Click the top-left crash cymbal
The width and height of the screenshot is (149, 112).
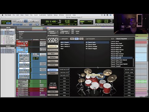coord(88,71)
